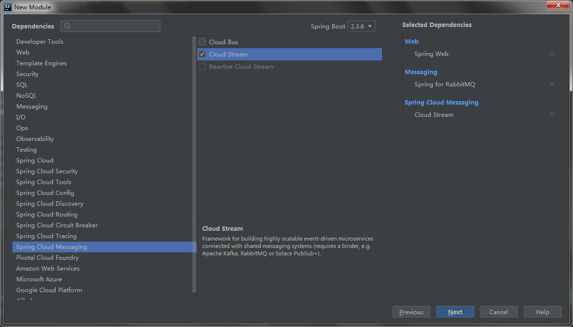
Task: Remove Spring Web from selected dependencies
Action: 552,54
